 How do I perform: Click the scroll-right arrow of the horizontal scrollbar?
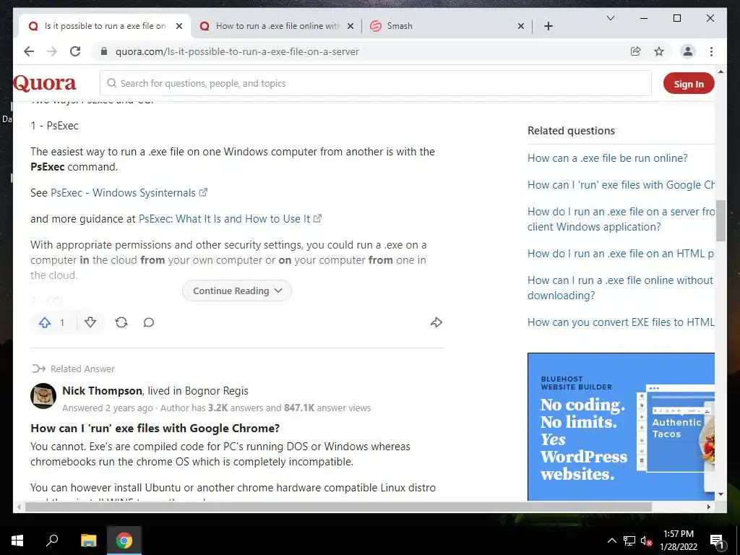[708, 507]
